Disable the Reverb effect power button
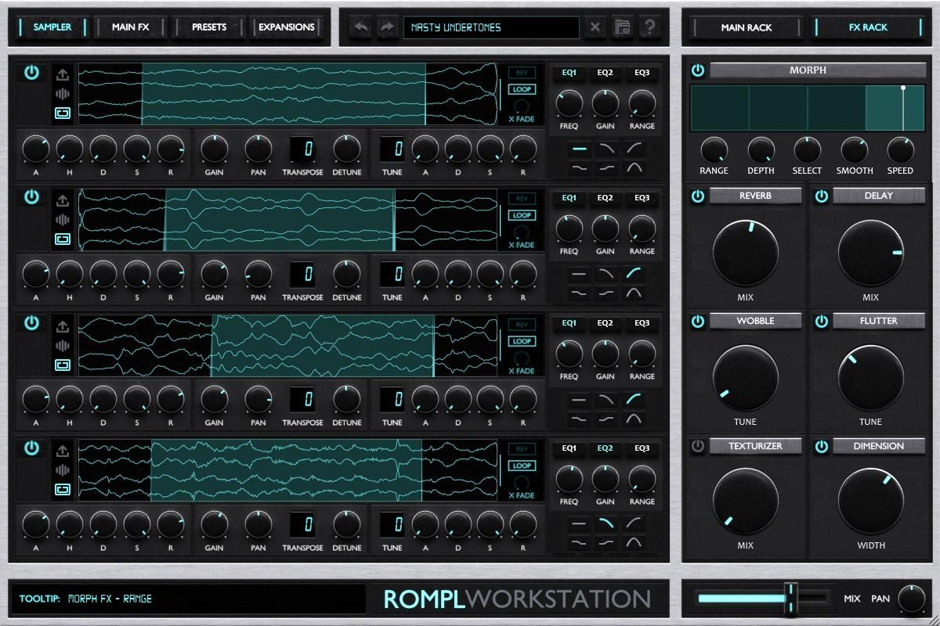The image size is (940, 626). 698,196
